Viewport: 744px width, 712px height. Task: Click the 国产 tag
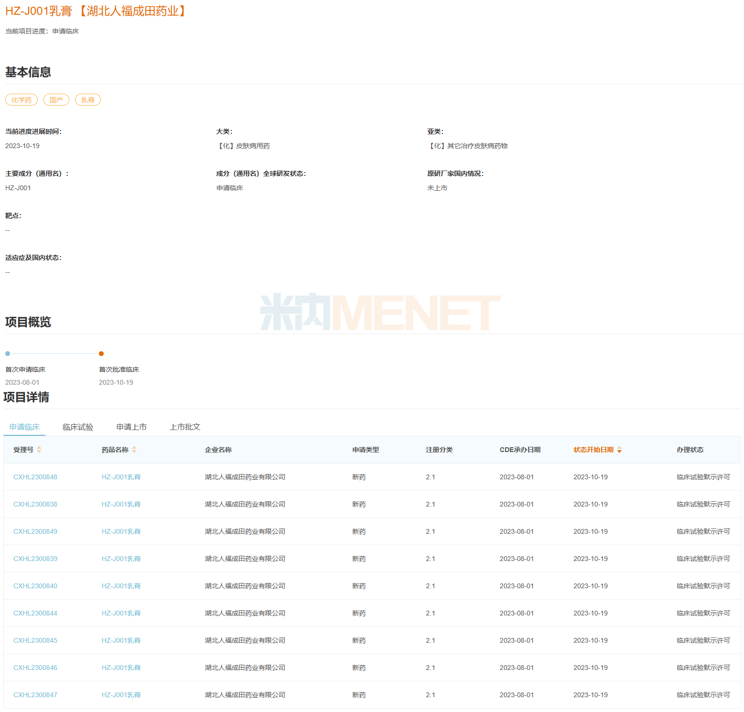pyautogui.click(x=56, y=100)
